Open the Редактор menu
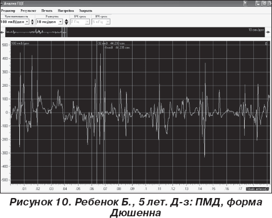 coord(8,11)
